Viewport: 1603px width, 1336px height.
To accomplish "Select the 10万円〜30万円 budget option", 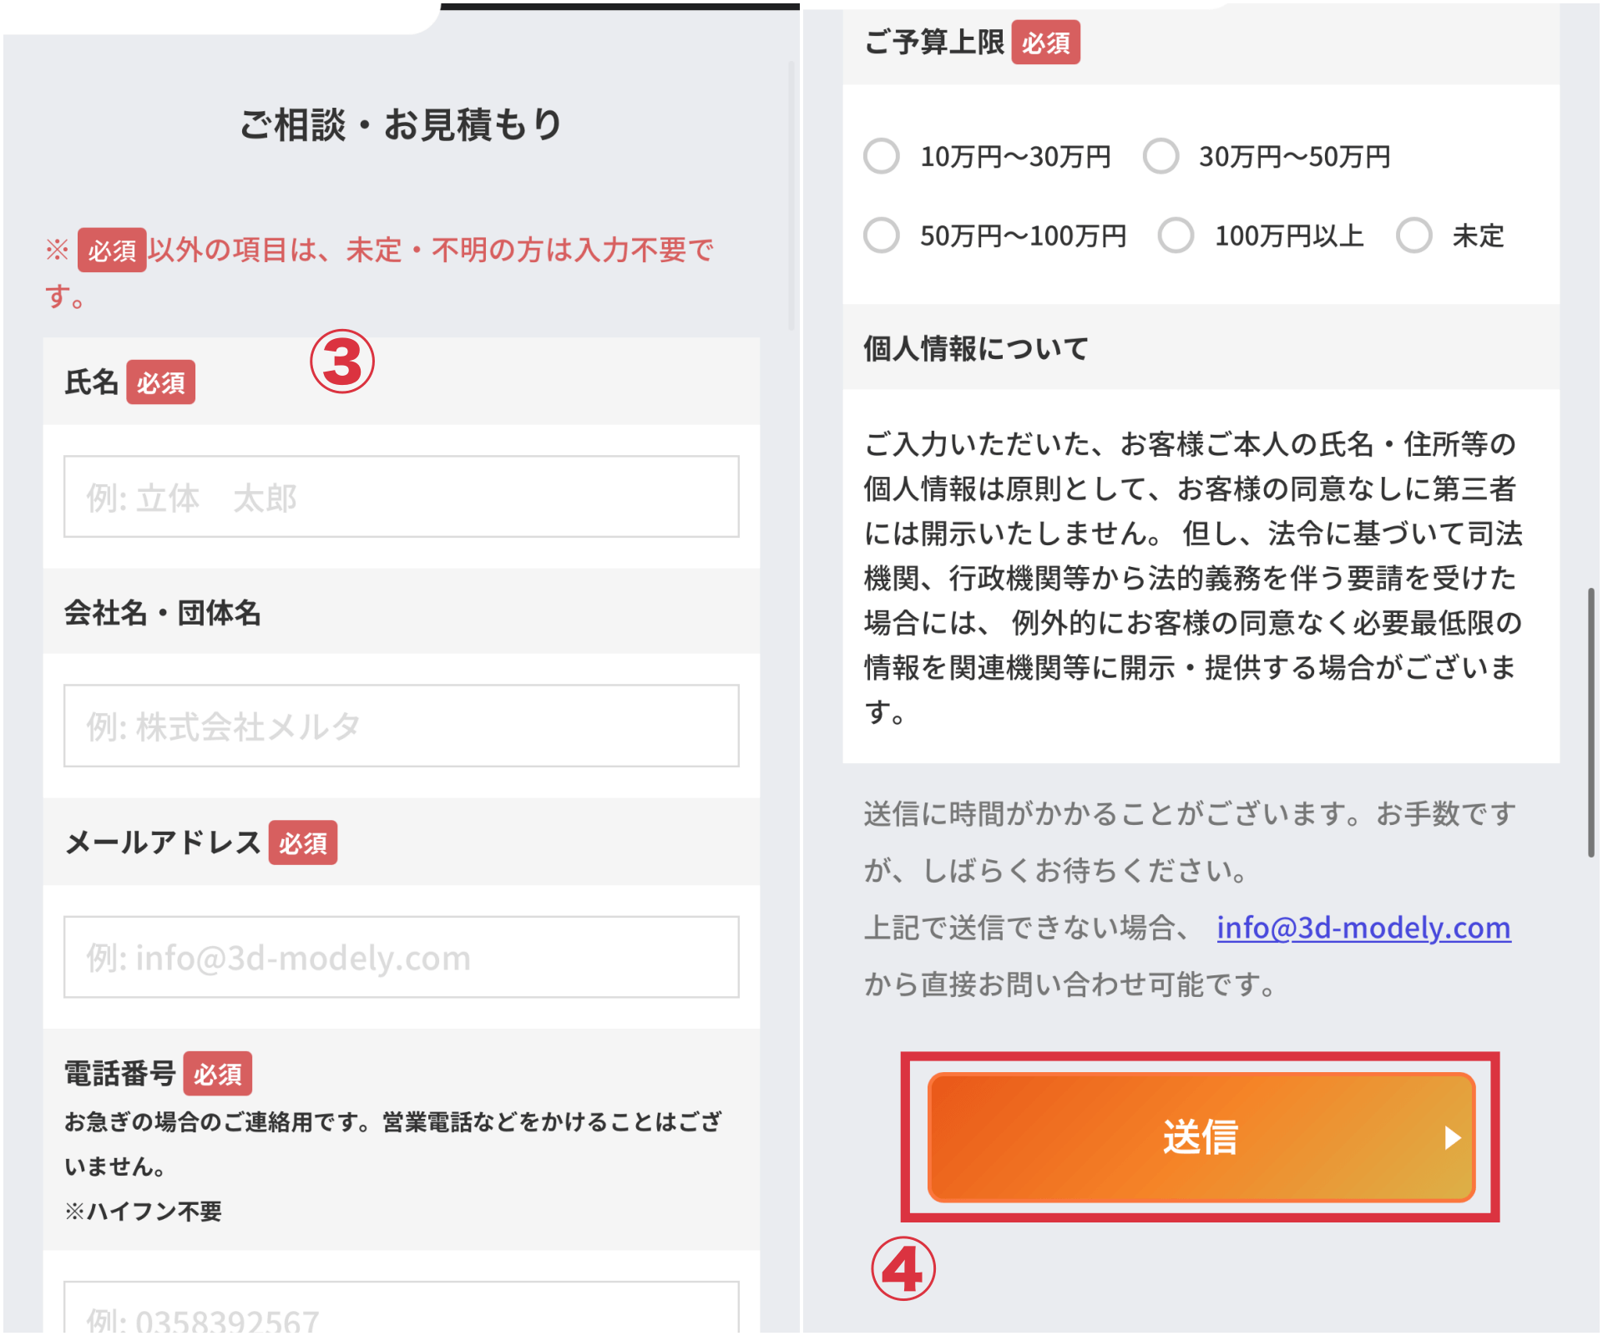I will click(882, 155).
